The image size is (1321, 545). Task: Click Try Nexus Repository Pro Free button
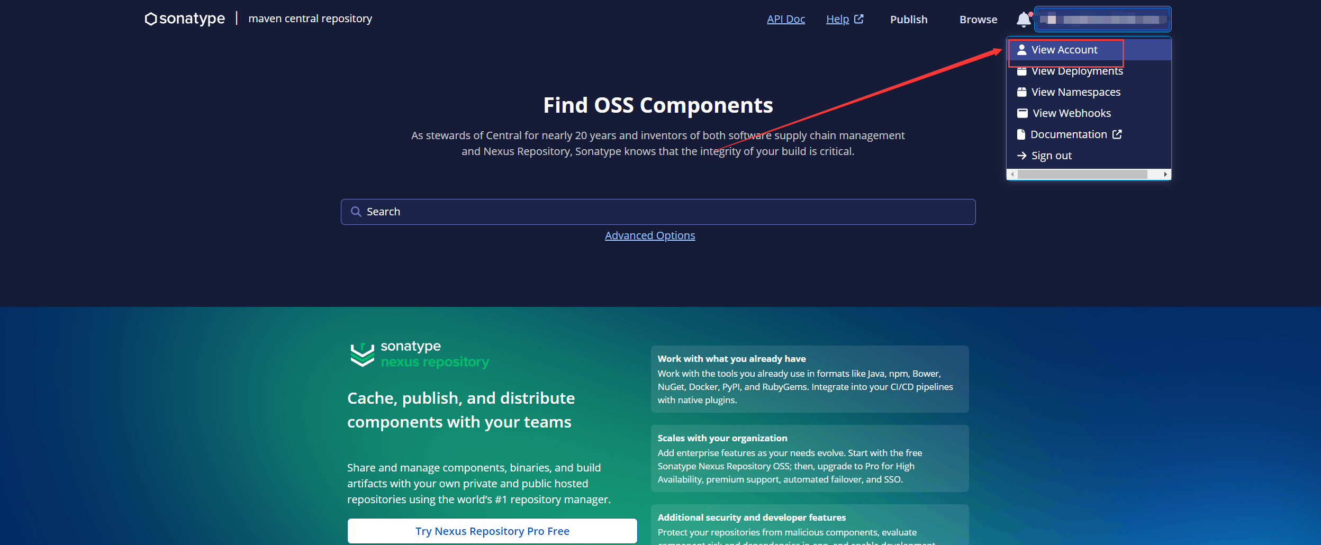492,531
